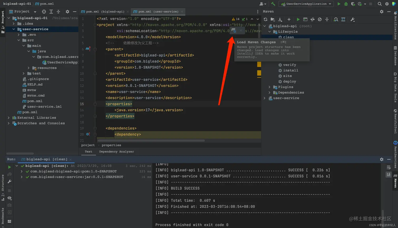Toggle scroll to end in Run console
This screenshot has width=398, height=228.
[x=389, y=175]
